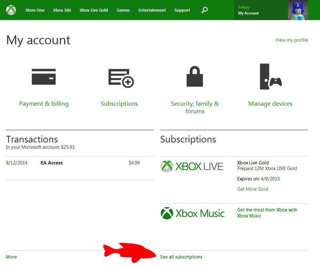Click the Transactions heading
The image size is (320, 267).
pyautogui.click(x=32, y=139)
